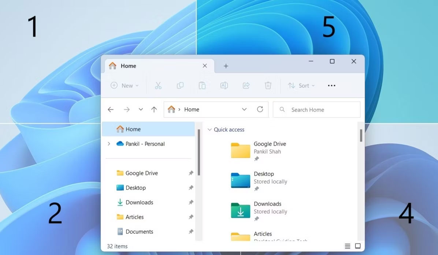Navigate up one folder level
The height and width of the screenshot is (255, 438).
click(154, 109)
